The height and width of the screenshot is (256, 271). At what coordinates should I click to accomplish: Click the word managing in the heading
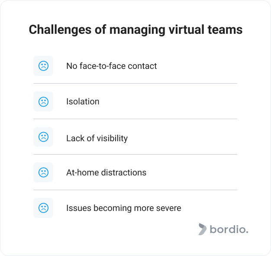click(x=137, y=30)
